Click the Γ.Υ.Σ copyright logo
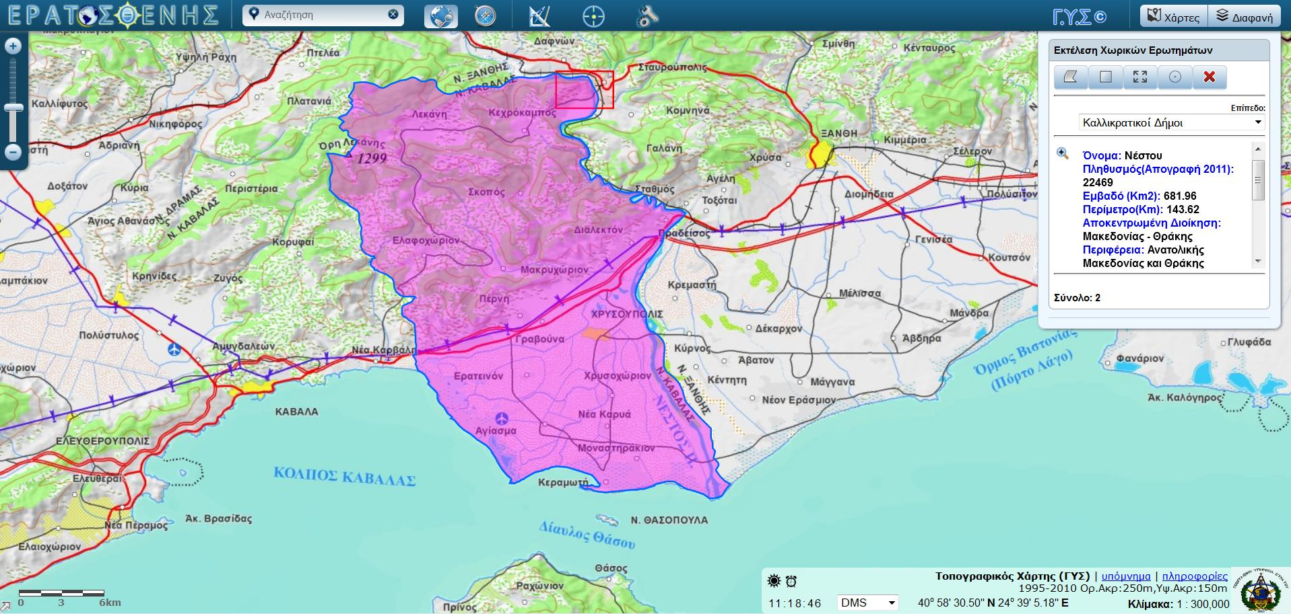 1080,16
